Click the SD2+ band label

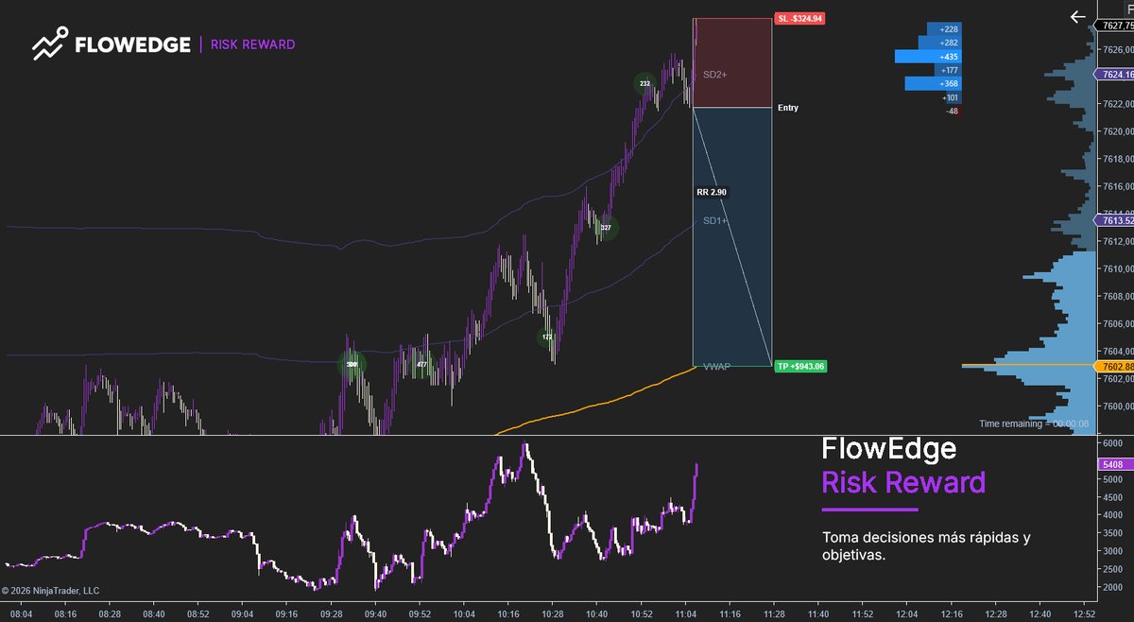point(715,74)
